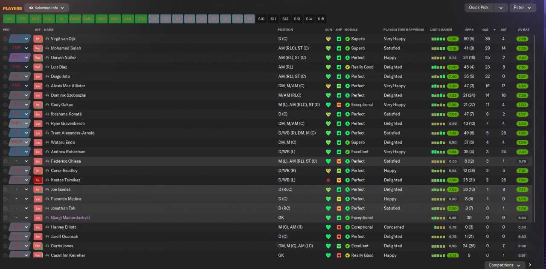546x269 pixels.
Task: Toggle picked checkmark for Virgil van Dijk
Action: click(x=5, y=39)
